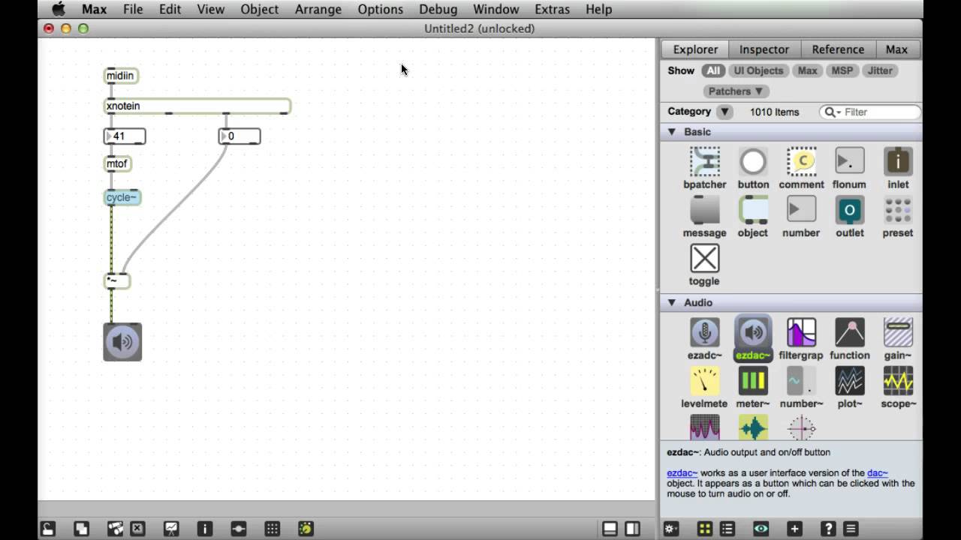
Task: Show All objects filter
Action: point(712,70)
